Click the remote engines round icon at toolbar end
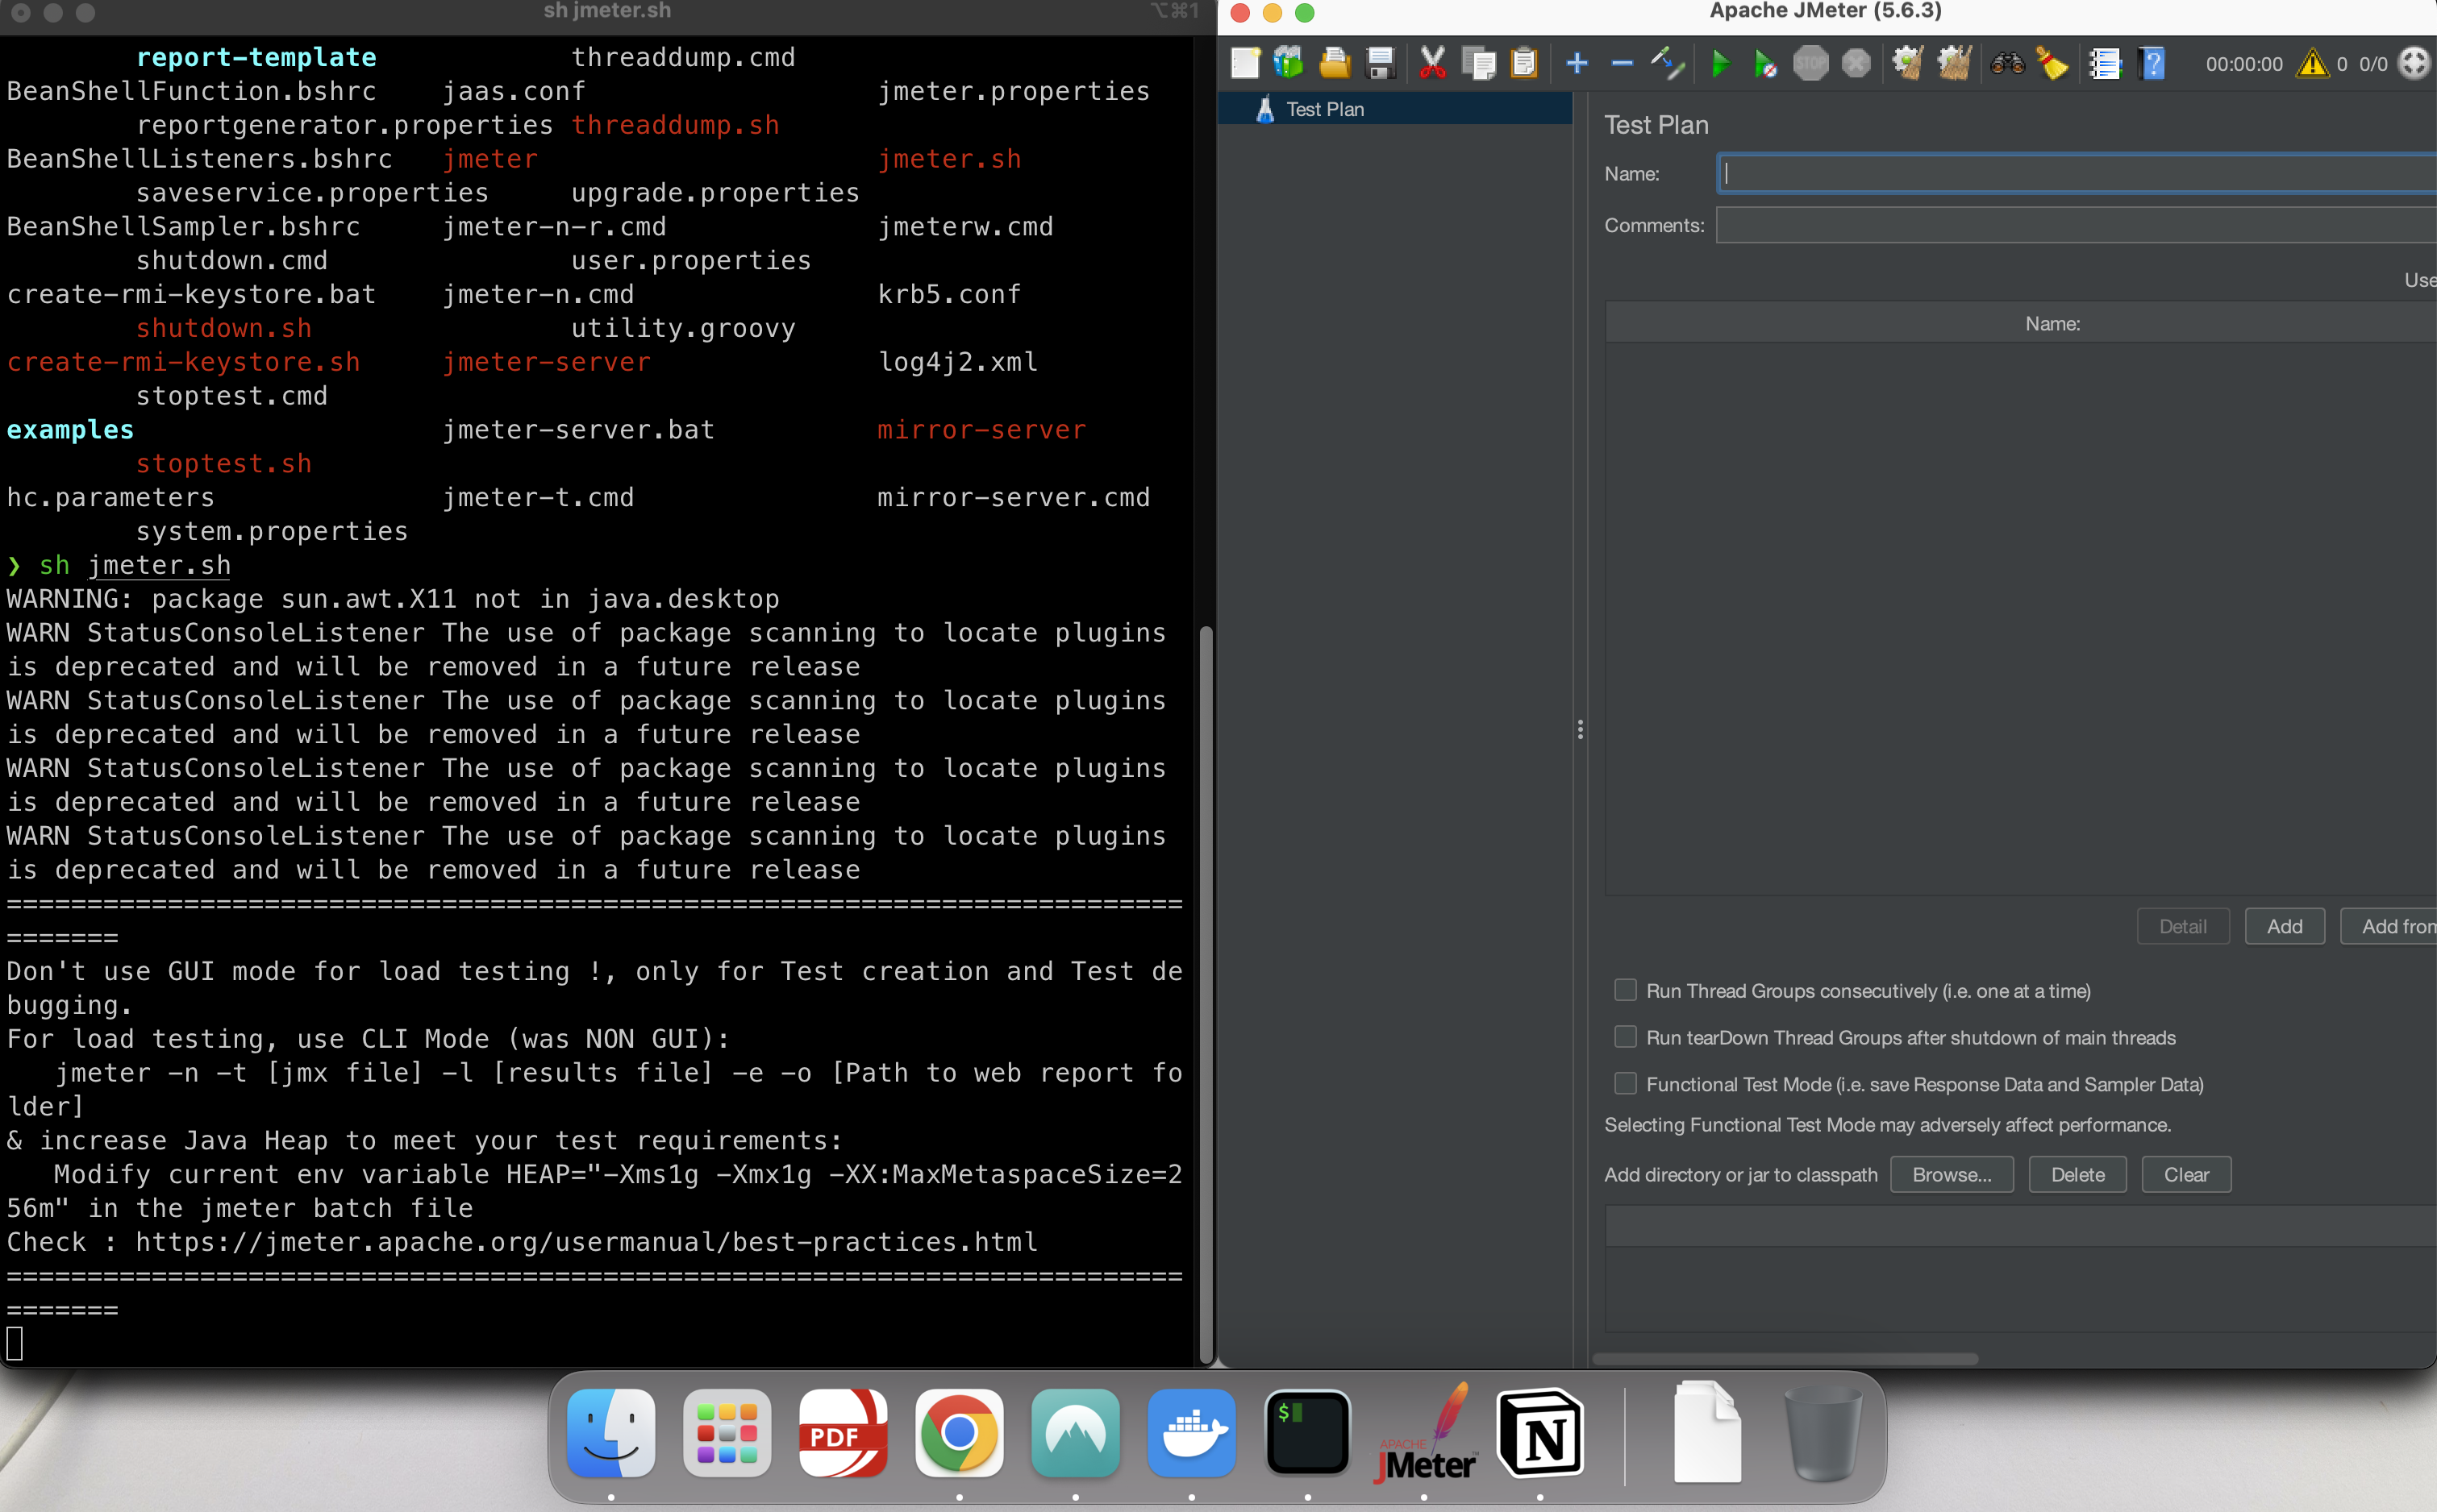Screen dimensions: 2437x1512 2415,64
